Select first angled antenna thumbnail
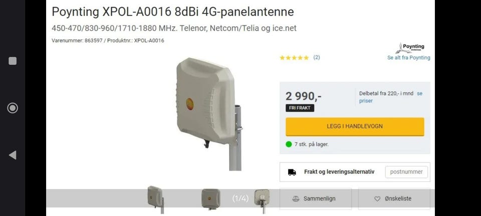This screenshot has height=216, width=481. click(x=156, y=199)
